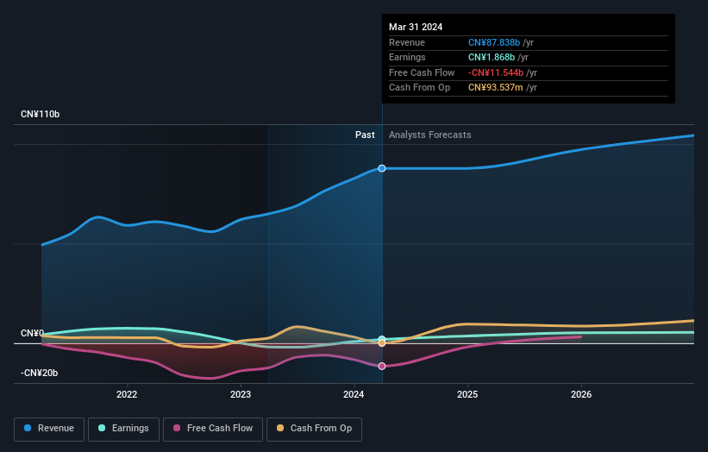The image size is (708, 452).
Task: Click the Analysts Forecasts label
Action: click(429, 135)
